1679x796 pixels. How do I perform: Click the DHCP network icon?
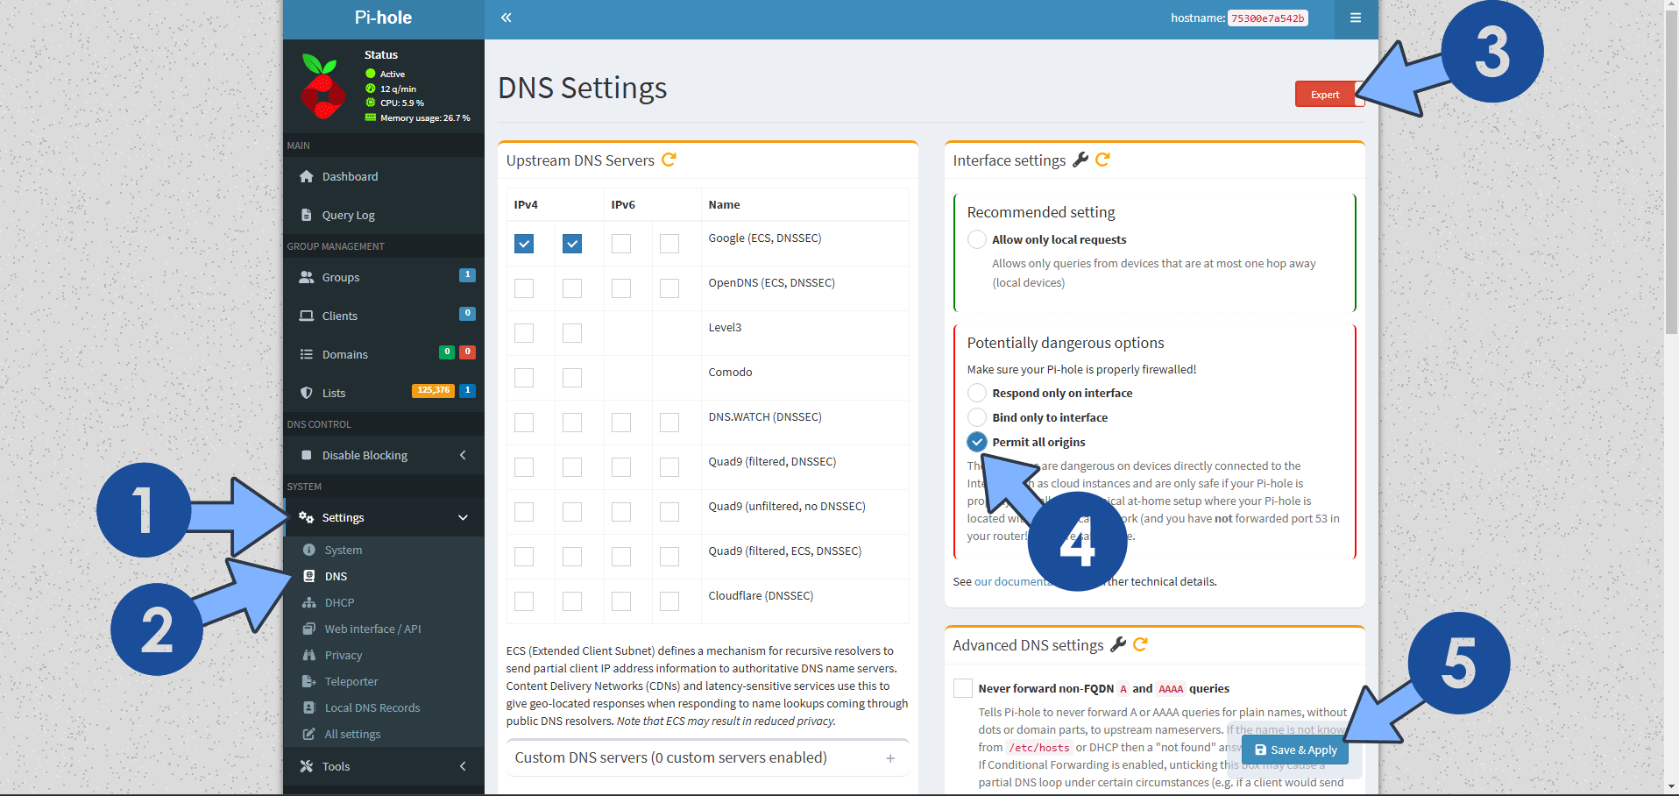(309, 602)
